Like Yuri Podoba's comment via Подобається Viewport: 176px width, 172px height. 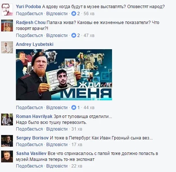point(29,14)
